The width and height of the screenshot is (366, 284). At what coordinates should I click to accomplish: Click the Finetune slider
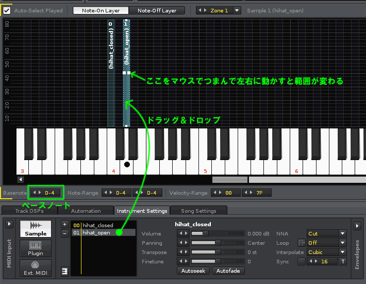pos(218,262)
